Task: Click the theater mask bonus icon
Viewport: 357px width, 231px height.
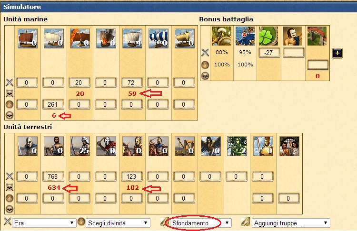Action: click(293, 36)
